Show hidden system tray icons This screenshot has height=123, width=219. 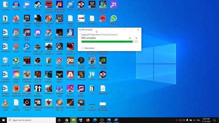177,120
